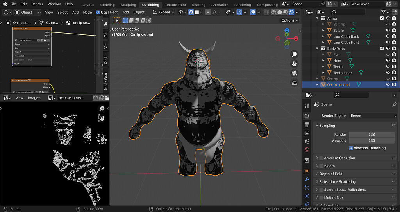Click the outliner search field
Viewport: 400px width, 212px height.
point(348,12)
